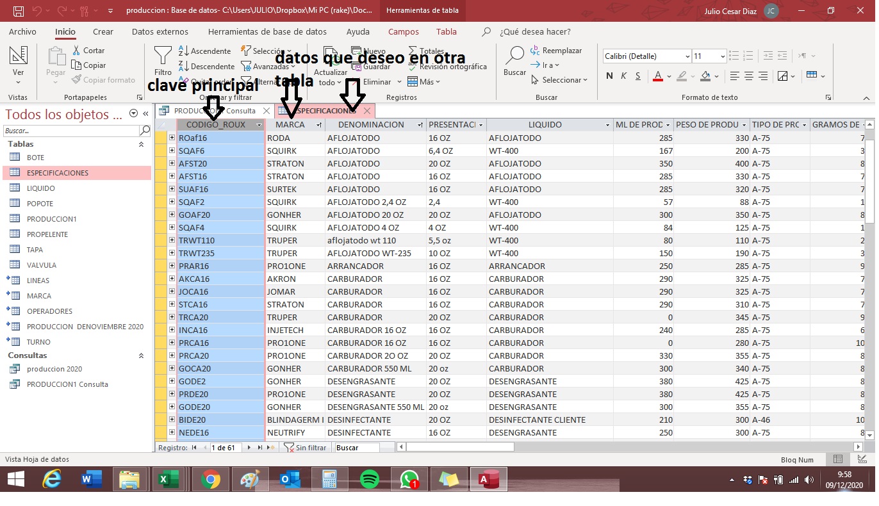Viewport: 879px width, 506px height.
Task: Click the Sin filtrar filter toggle
Action: (305, 448)
